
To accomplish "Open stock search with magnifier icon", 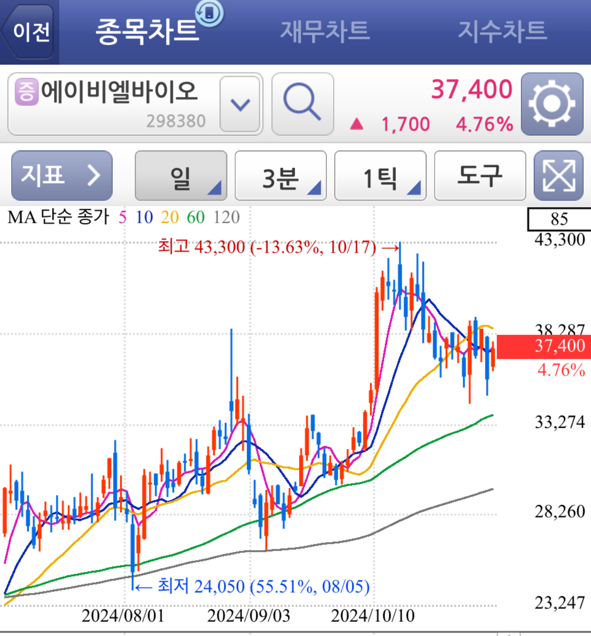I will pos(302,104).
